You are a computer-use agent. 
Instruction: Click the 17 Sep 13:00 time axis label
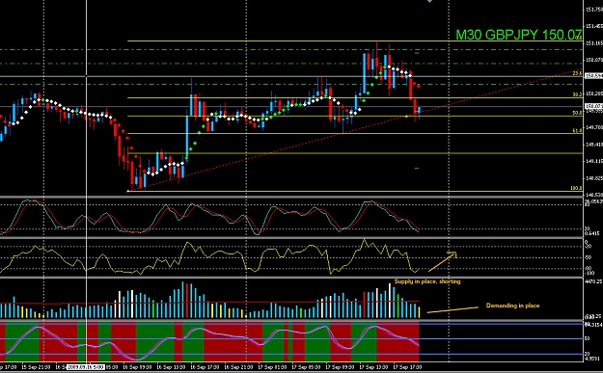[373, 367]
